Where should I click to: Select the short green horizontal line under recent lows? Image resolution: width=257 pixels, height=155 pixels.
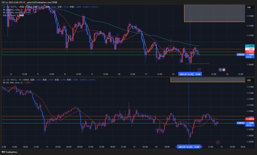click(197, 64)
